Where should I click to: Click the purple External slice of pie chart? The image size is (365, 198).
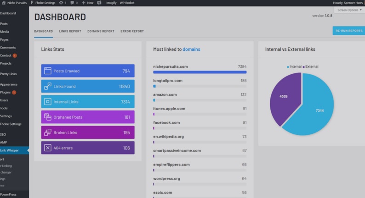pos(284,97)
